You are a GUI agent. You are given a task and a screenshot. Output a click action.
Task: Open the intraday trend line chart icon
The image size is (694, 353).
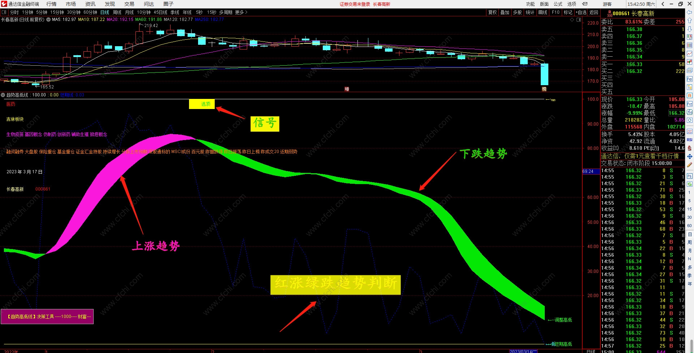coord(690,54)
